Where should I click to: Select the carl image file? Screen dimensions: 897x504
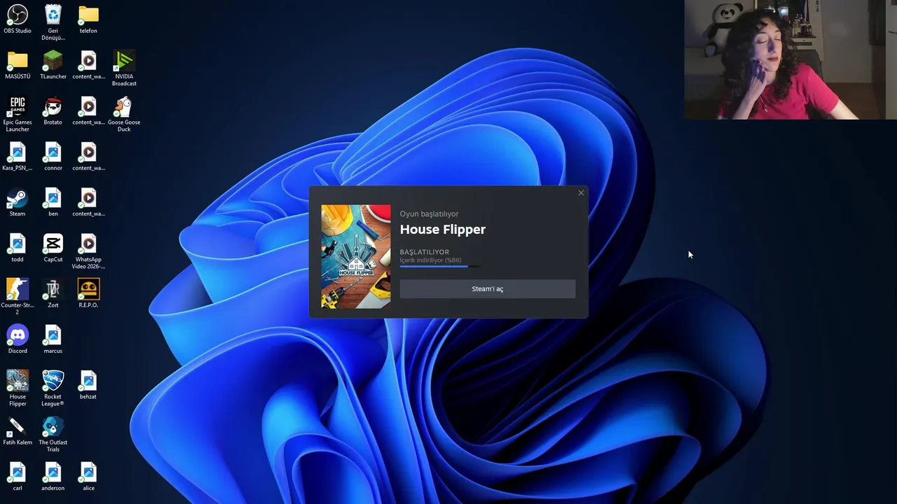18,477
